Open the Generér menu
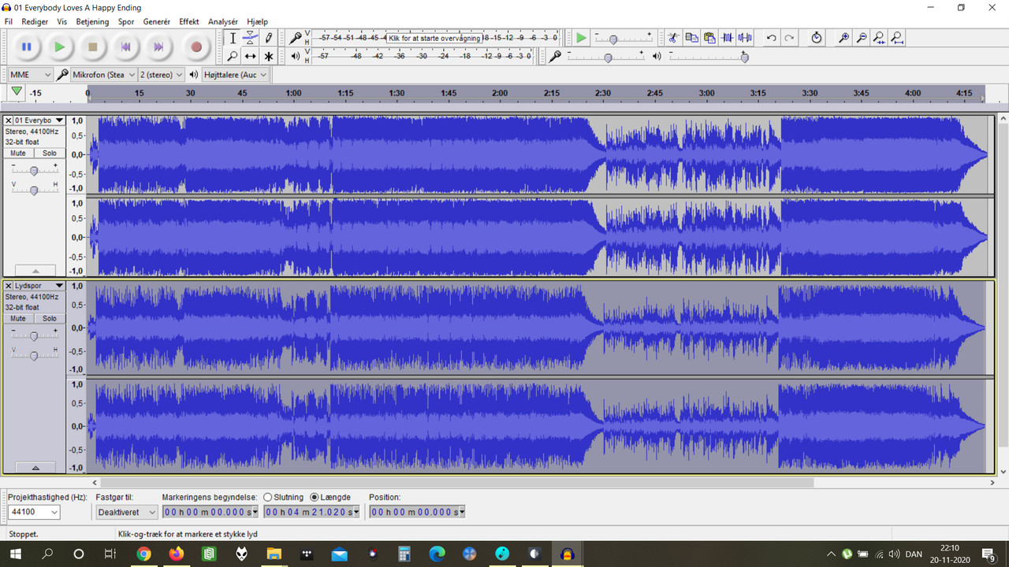This screenshot has width=1009, height=567. [x=157, y=21]
